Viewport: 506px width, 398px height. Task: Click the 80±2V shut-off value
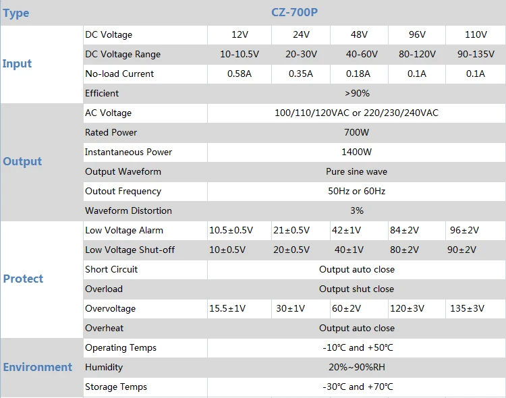click(x=404, y=250)
